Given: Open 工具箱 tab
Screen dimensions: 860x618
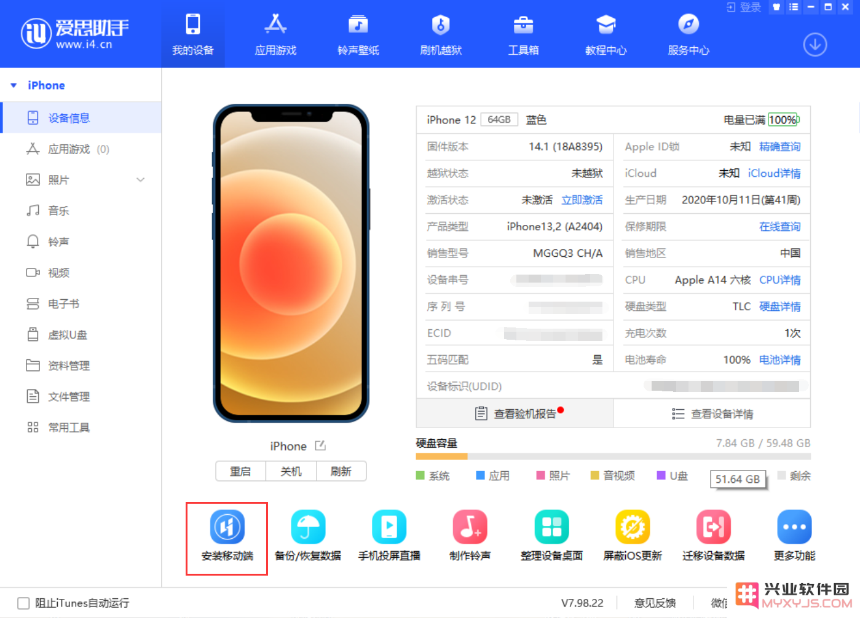Looking at the screenshot, I should coord(523,34).
